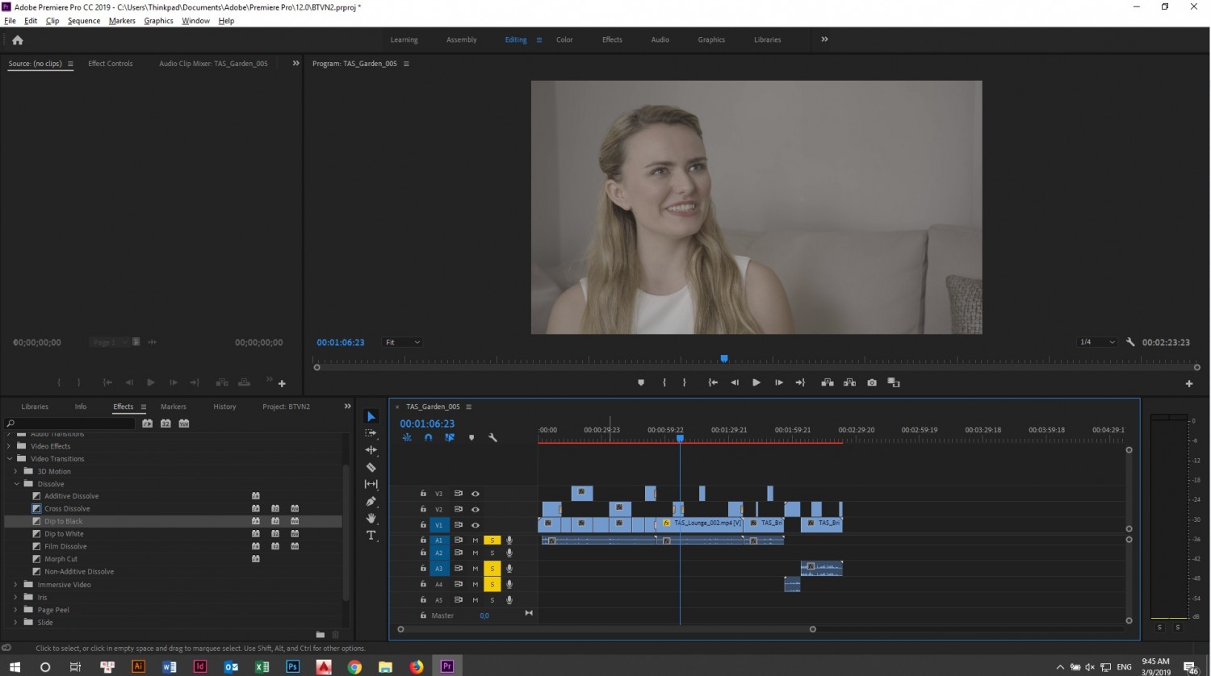The width and height of the screenshot is (1211, 676).
Task: Toggle Snap in the timeline
Action: [429, 438]
